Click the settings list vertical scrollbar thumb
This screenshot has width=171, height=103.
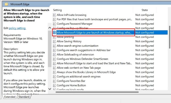click(x=170, y=37)
